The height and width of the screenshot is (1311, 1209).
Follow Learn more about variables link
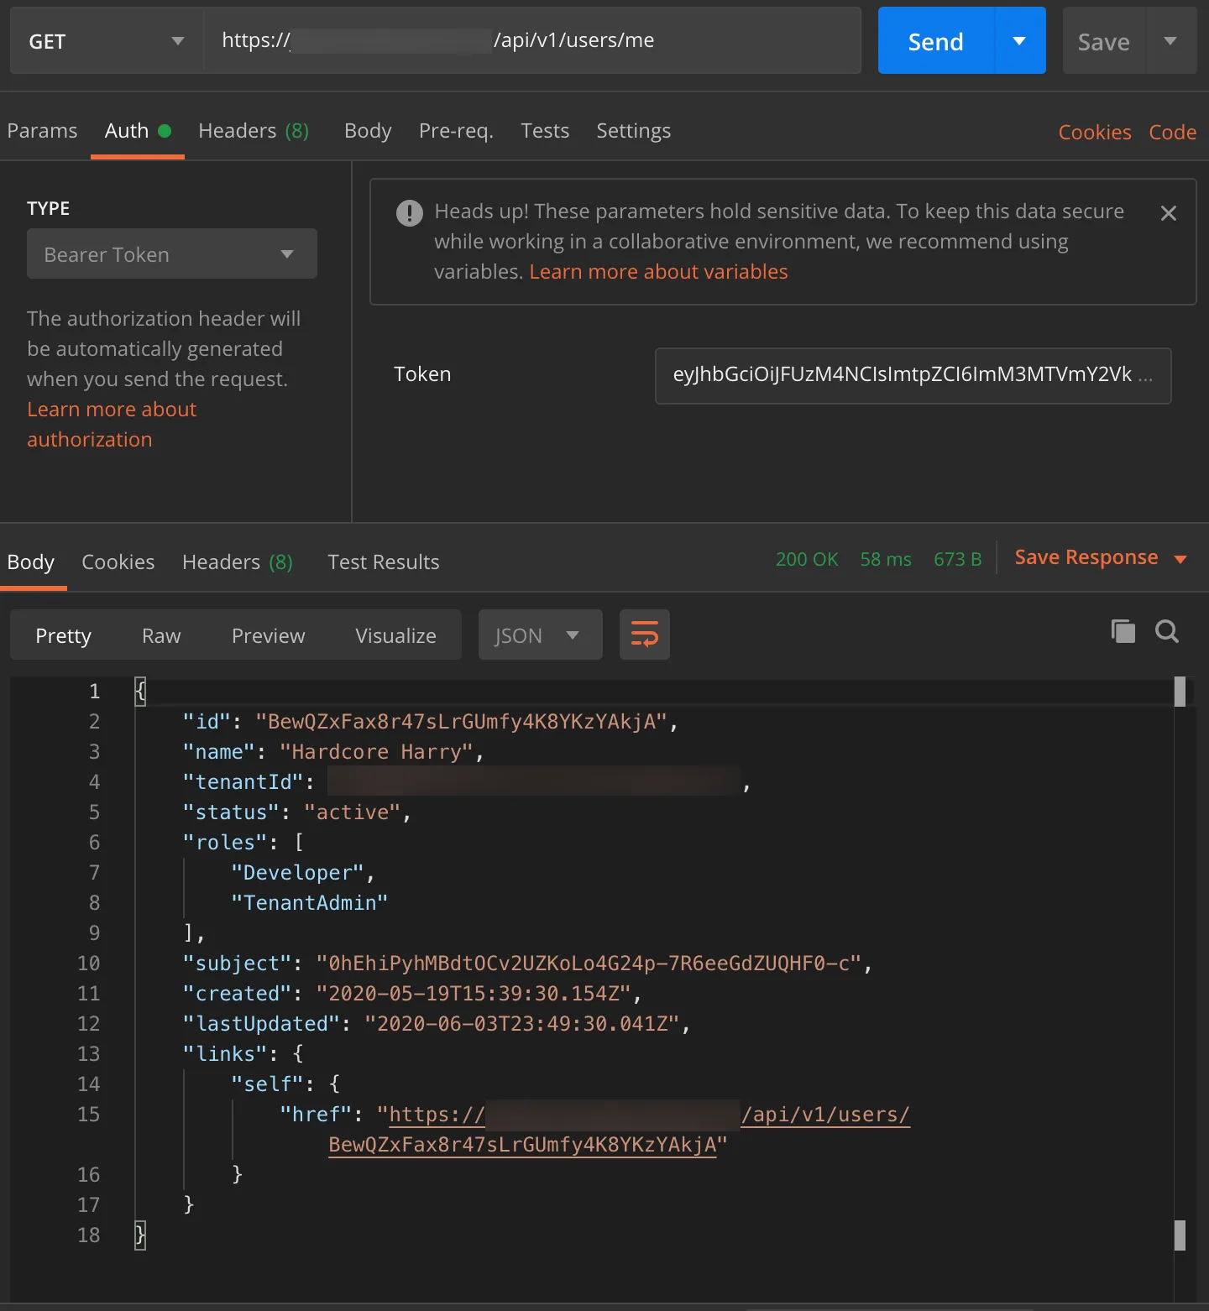658,272
